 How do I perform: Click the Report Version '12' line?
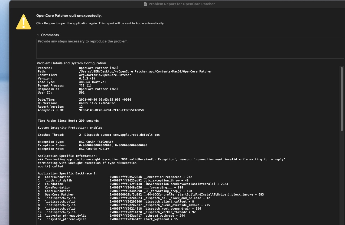click(x=60, y=107)
